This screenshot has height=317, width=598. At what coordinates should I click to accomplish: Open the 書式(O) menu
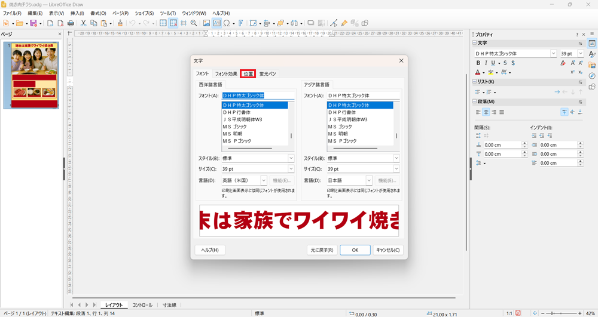pos(98,13)
